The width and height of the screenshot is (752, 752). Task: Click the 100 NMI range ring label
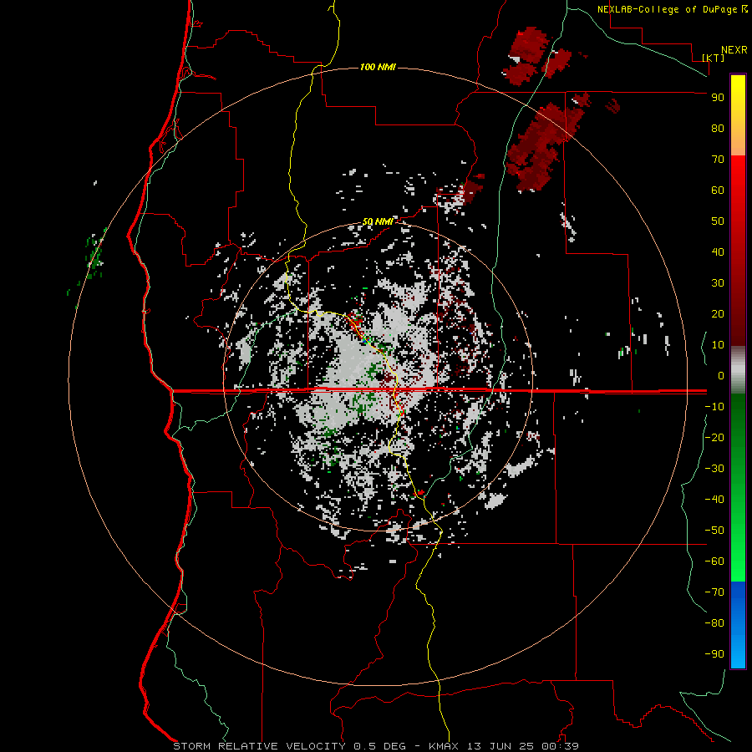(378, 67)
